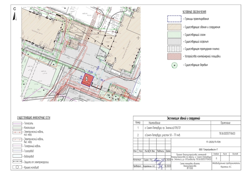Click the red container site legend swatch
This screenshot has height=173, width=245.
click(174, 56)
